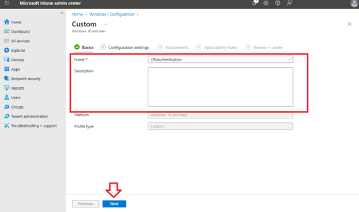Screen dimensions: 359x212
Task: Click the Windows | Configuration breadcrumb link
Action: 112,14
